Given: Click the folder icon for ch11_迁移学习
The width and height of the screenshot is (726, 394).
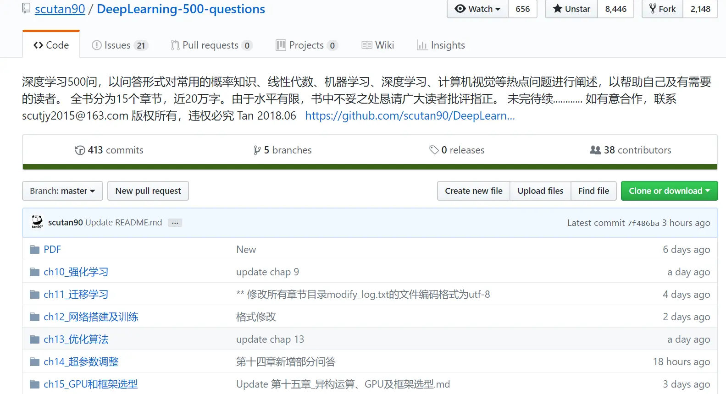Looking at the screenshot, I should tap(34, 294).
